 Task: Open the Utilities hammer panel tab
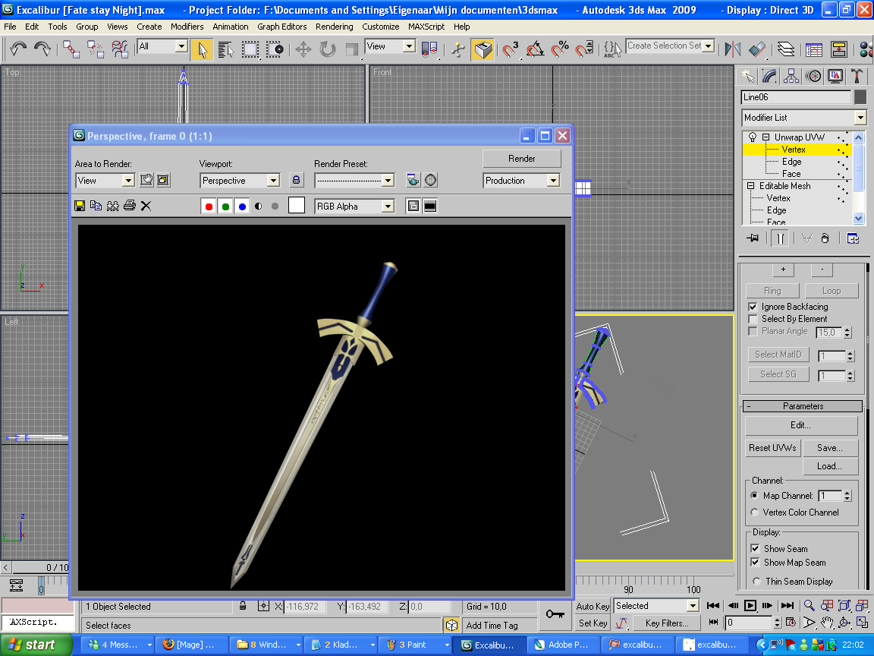857,76
